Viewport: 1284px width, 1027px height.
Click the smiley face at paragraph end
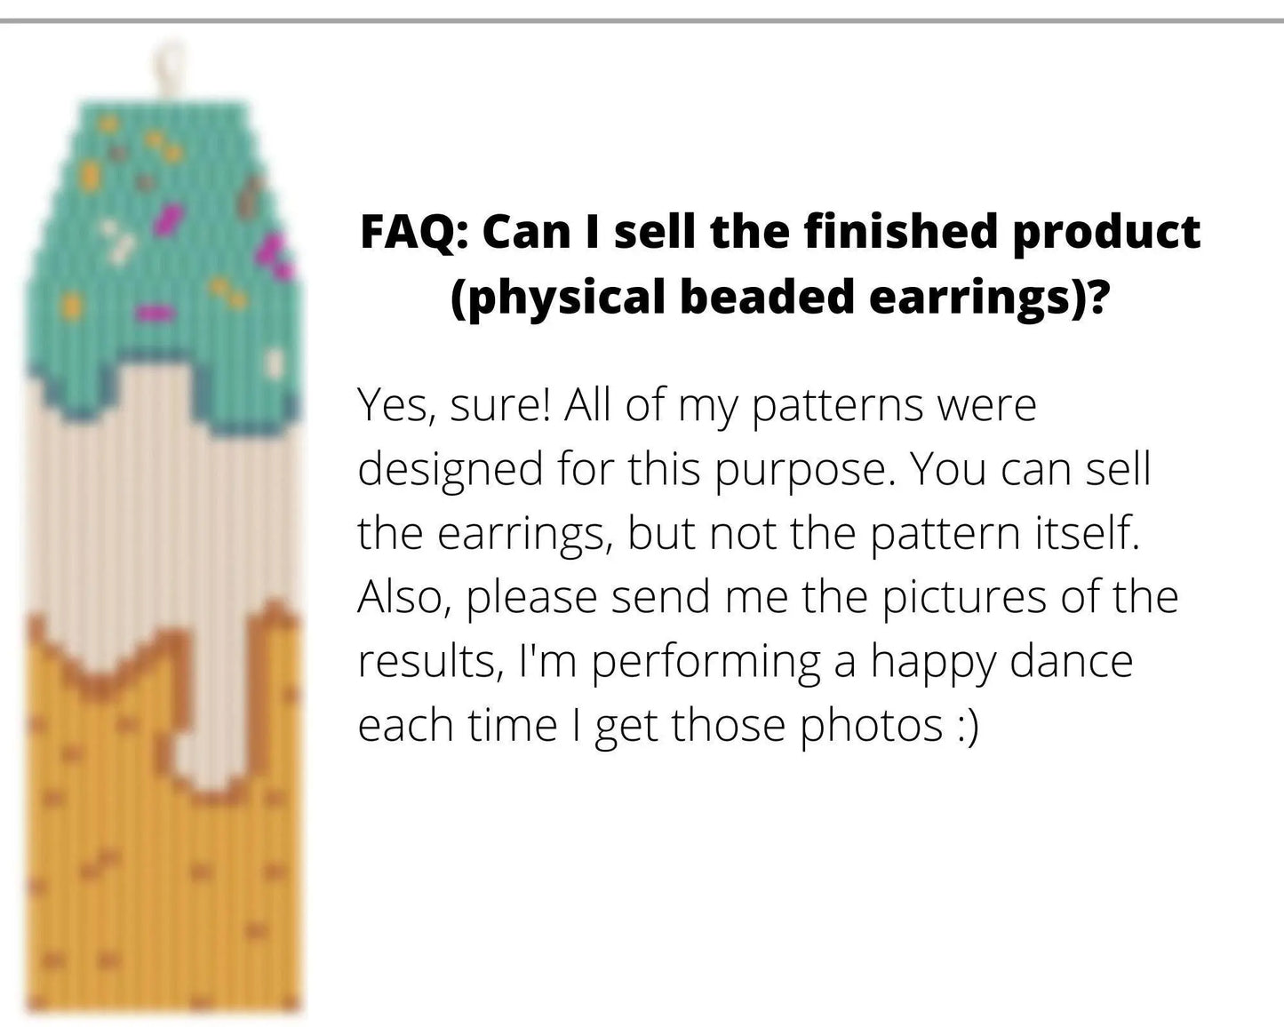[967, 726]
